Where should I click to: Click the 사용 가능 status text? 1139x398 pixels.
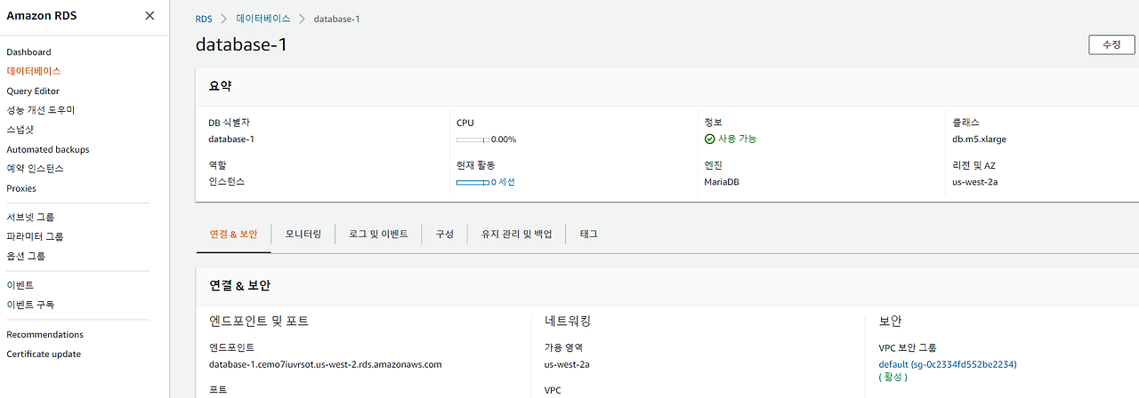coord(738,139)
